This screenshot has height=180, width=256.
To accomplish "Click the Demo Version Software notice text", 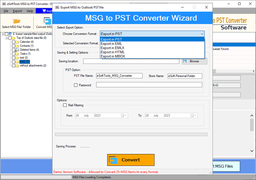I will pyautogui.click(x=106, y=172).
